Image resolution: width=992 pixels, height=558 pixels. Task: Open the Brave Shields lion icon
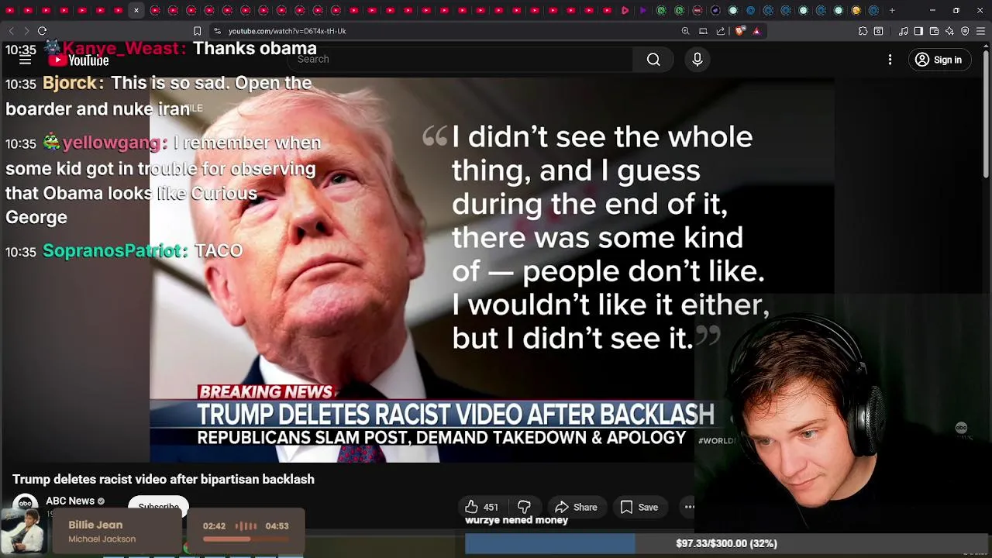tap(739, 31)
